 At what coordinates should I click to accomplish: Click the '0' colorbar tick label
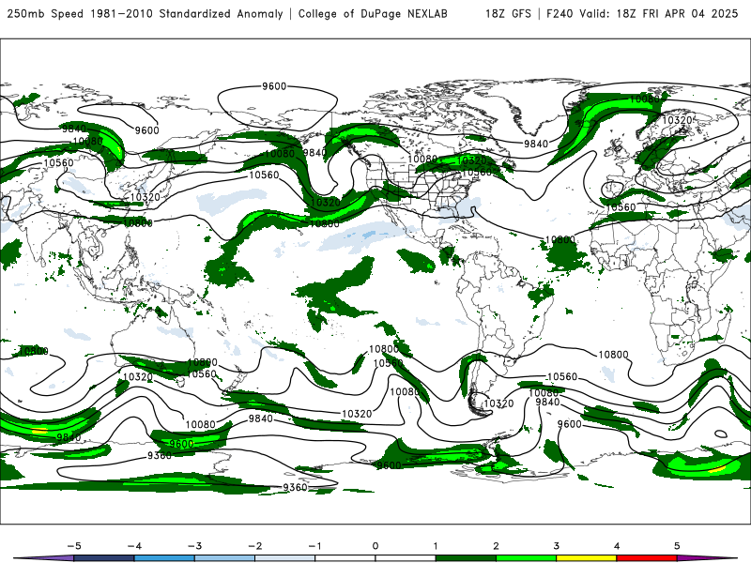375,546
